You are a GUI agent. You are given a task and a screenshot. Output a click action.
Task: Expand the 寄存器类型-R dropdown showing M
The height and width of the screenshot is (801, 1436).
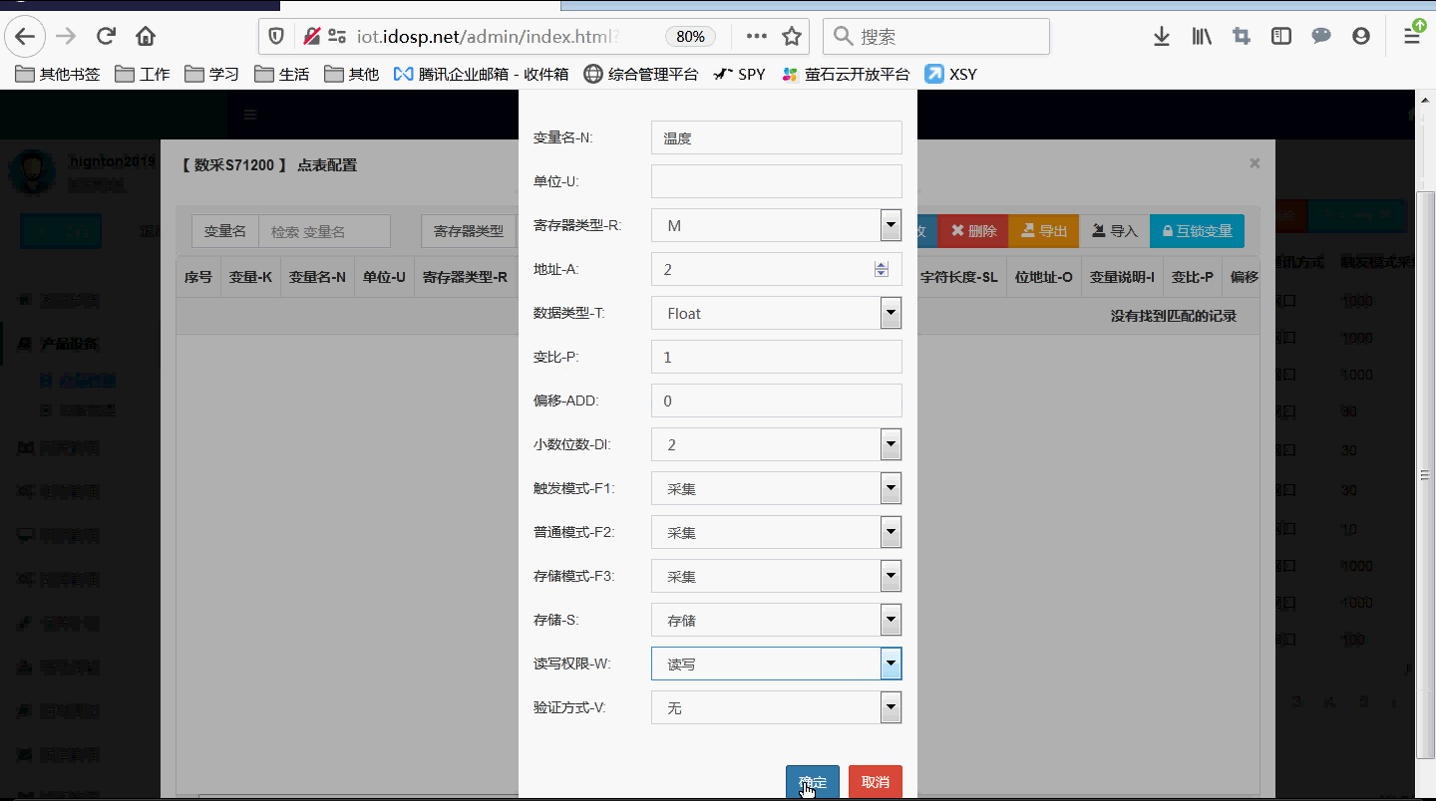pyautogui.click(x=891, y=224)
